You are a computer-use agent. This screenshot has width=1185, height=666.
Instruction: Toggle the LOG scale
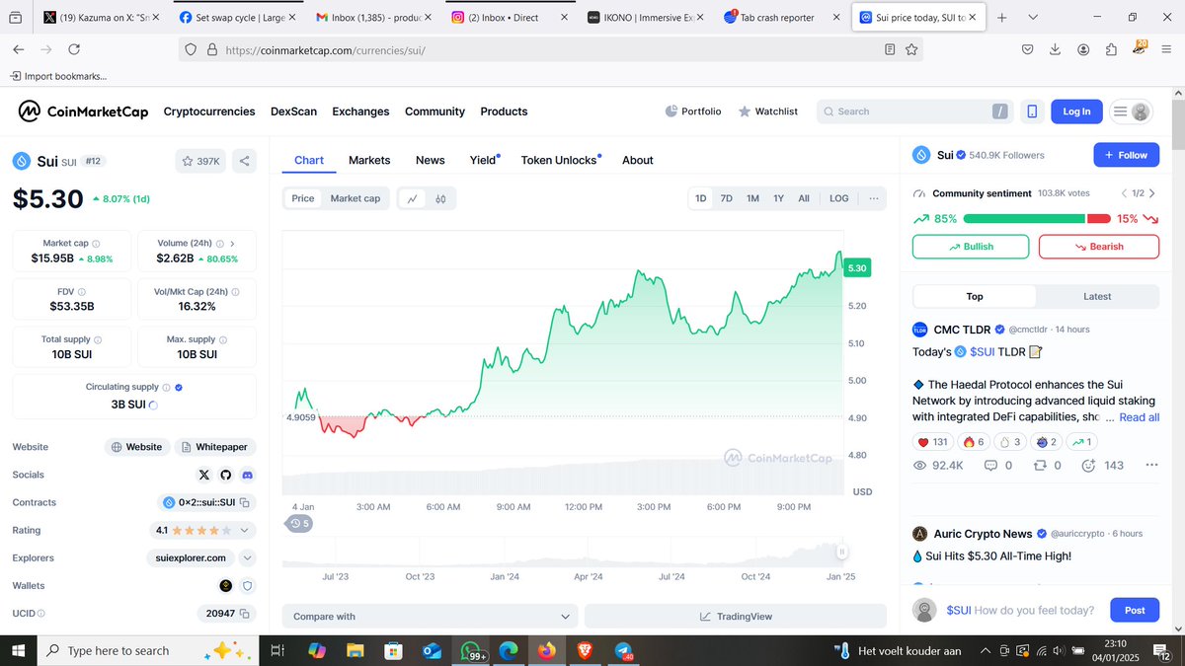pos(838,198)
